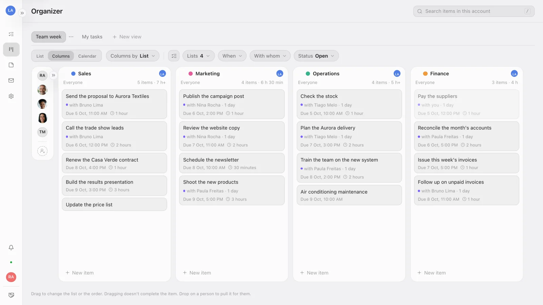Open the Lists 4 filter dropdown
Image resolution: width=543 pixels, height=305 pixels.
tap(199, 56)
